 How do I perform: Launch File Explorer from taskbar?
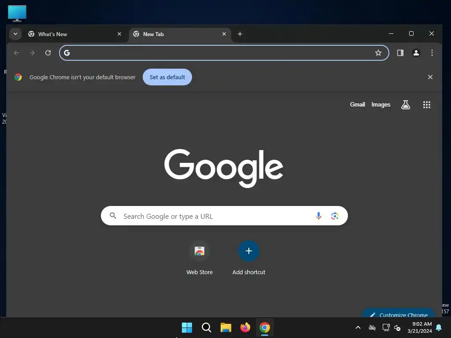[x=226, y=327]
